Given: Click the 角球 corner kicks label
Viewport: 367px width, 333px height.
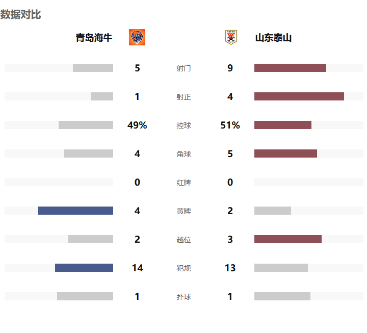Looking at the screenshot, I should click(x=183, y=154).
